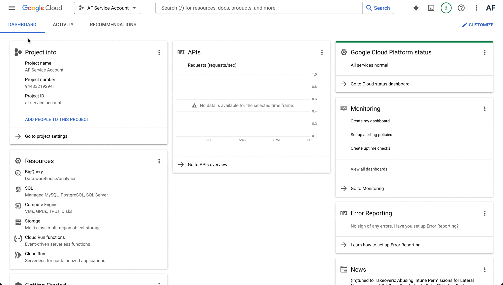Image resolution: width=503 pixels, height=285 pixels.
Task: Open Gemini AI assistant sparkle icon
Action: (x=416, y=8)
